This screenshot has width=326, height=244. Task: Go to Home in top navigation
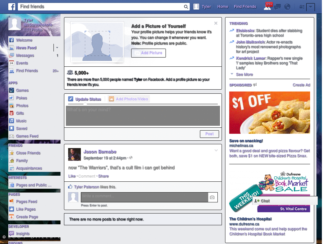coord(223,7)
